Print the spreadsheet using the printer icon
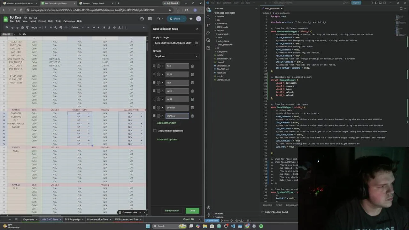 22,27
